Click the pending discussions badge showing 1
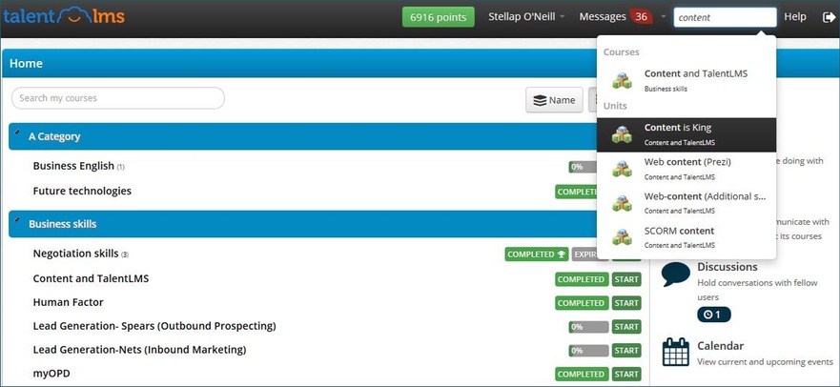This screenshot has width=840, height=387. click(713, 315)
